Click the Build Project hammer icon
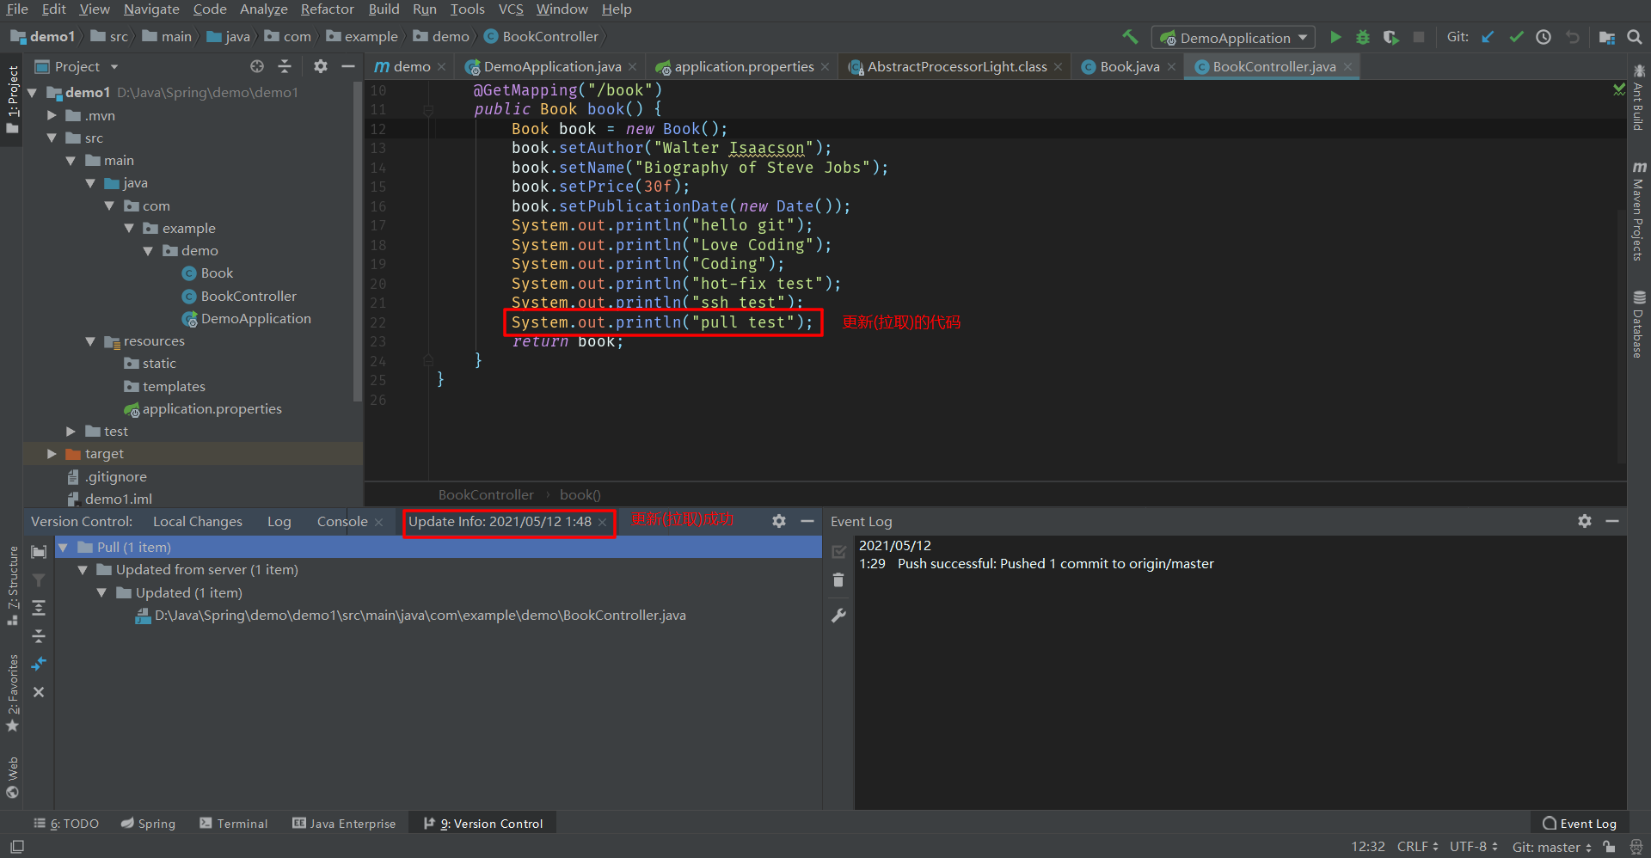Viewport: 1651px width, 858px height. [1130, 37]
